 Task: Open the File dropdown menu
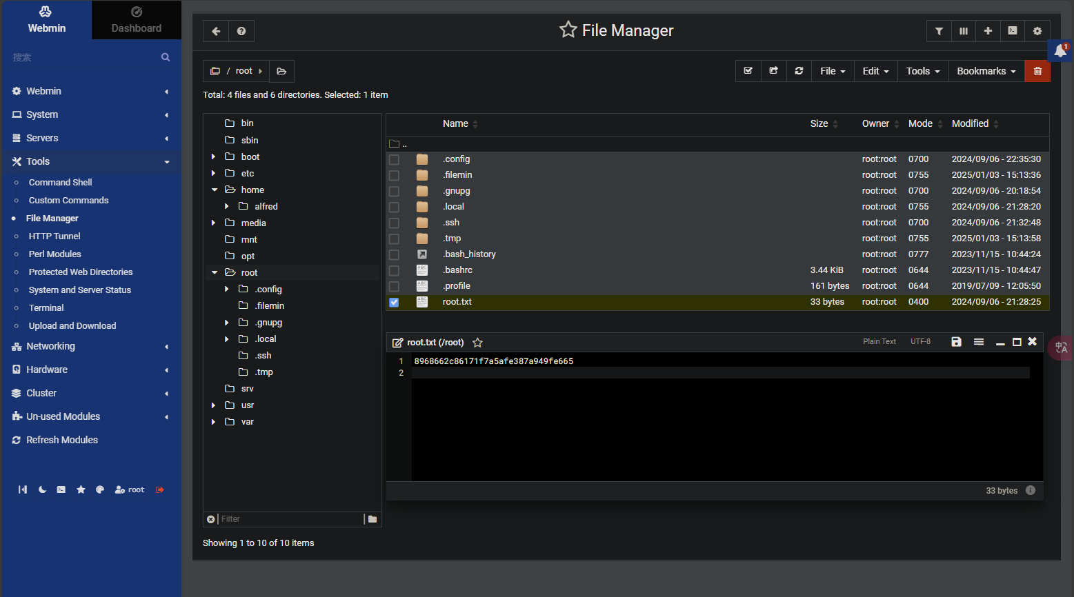833,71
